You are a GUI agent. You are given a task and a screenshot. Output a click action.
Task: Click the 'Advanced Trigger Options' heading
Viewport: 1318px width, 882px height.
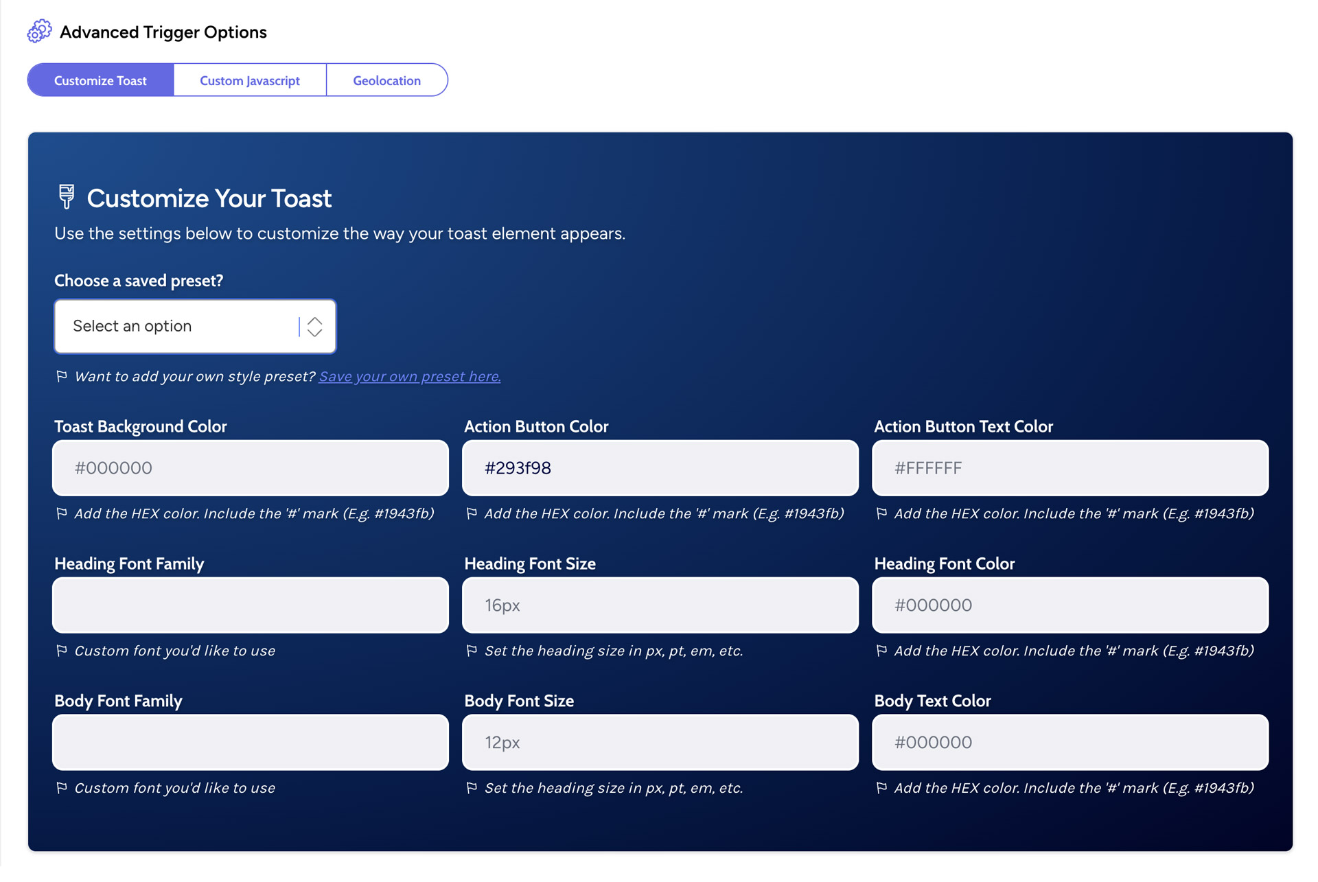click(163, 32)
